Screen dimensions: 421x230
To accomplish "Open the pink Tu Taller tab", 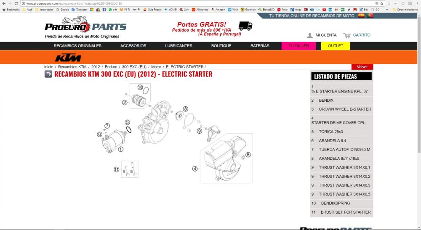I will click(298, 46).
